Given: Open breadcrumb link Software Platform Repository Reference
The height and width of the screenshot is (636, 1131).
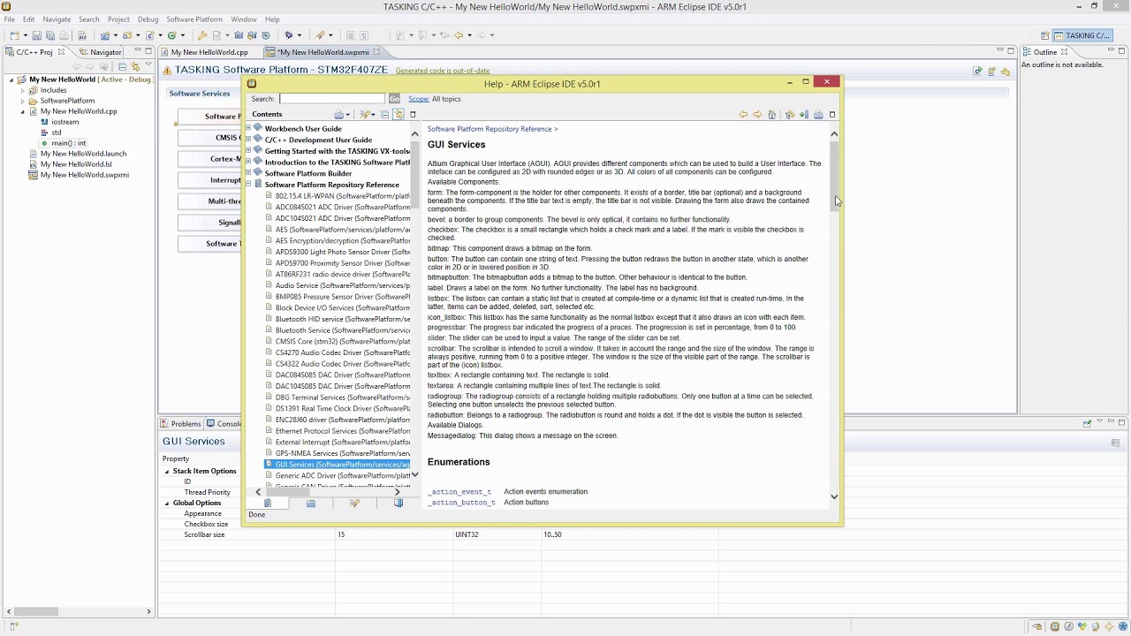Looking at the screenshot, I should tap(490, 129).
